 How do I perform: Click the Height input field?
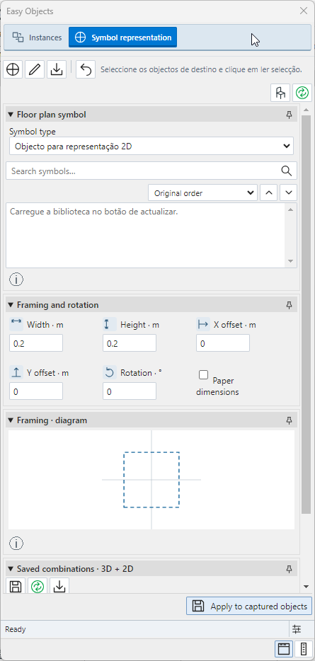click(130, 343)
